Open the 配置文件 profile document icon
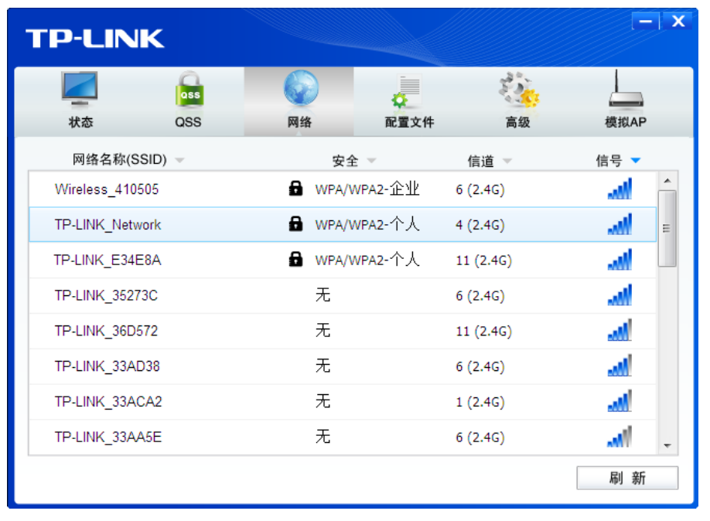 [x=408, y=91]
